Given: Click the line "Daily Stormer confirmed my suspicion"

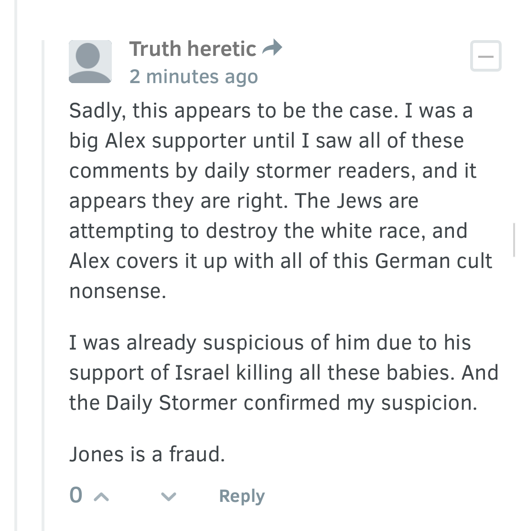Looking at the screenshot, I should pyautogui.click(x=273, y=403).
